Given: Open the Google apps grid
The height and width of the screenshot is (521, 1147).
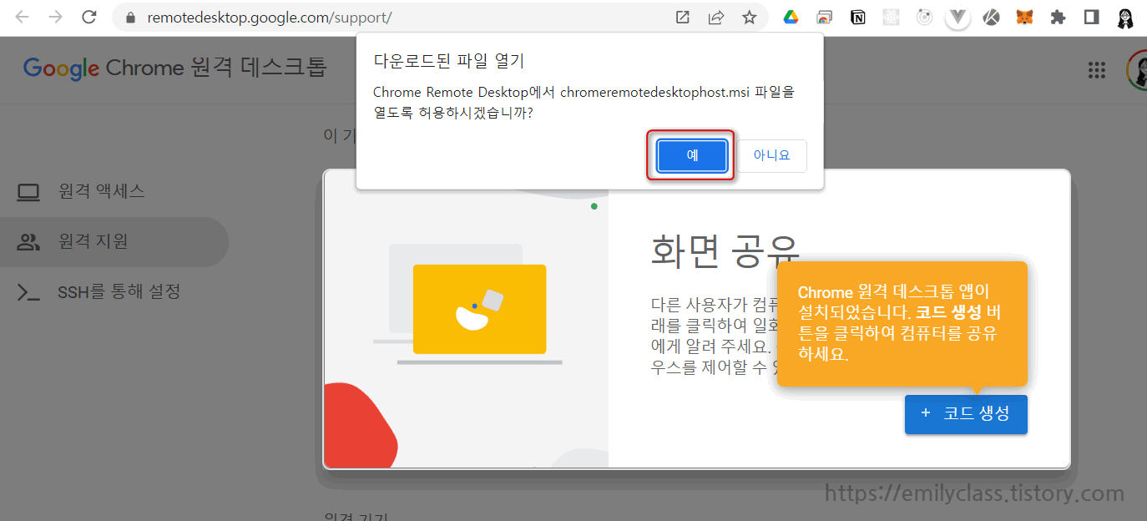Looking at the screenshot, I should point(1097,70).
